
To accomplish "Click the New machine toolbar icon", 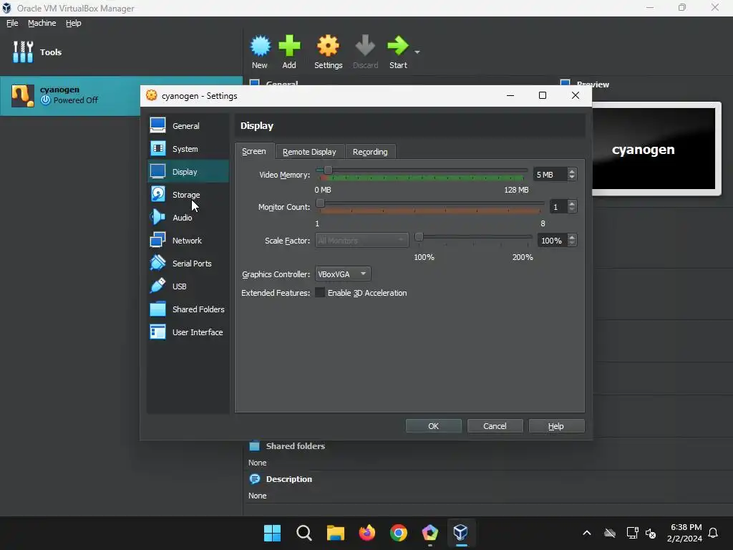I will [260, 52].
